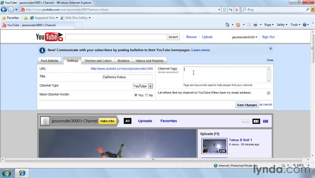Screen dimensions: 315x178
Task: Click the browser Back arrow button
Action: 4,9
